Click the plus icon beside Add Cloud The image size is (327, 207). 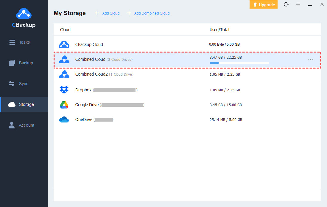tap(97, 13)
